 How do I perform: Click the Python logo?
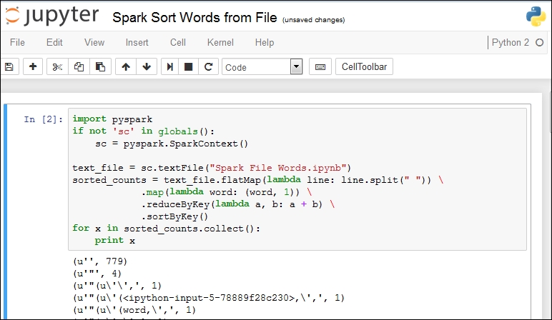click(x=536, y=16)
